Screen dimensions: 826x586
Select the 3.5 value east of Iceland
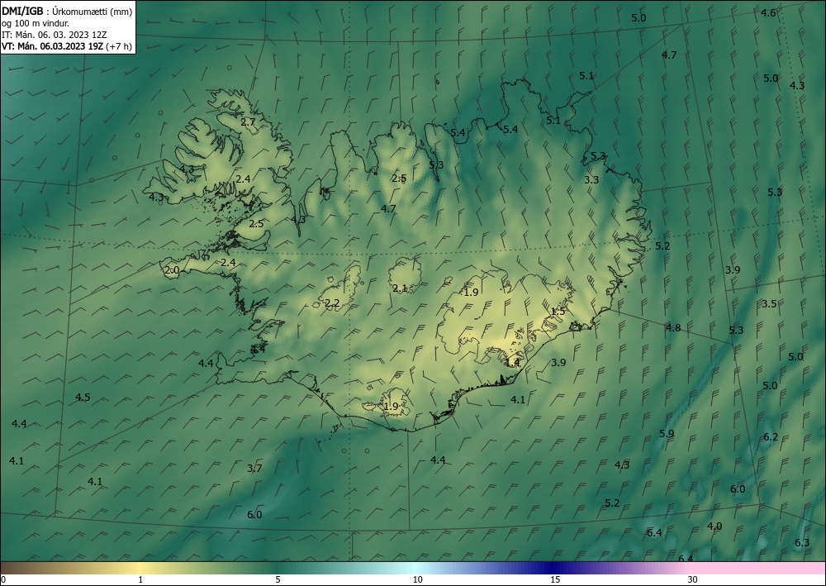point(769,304)
